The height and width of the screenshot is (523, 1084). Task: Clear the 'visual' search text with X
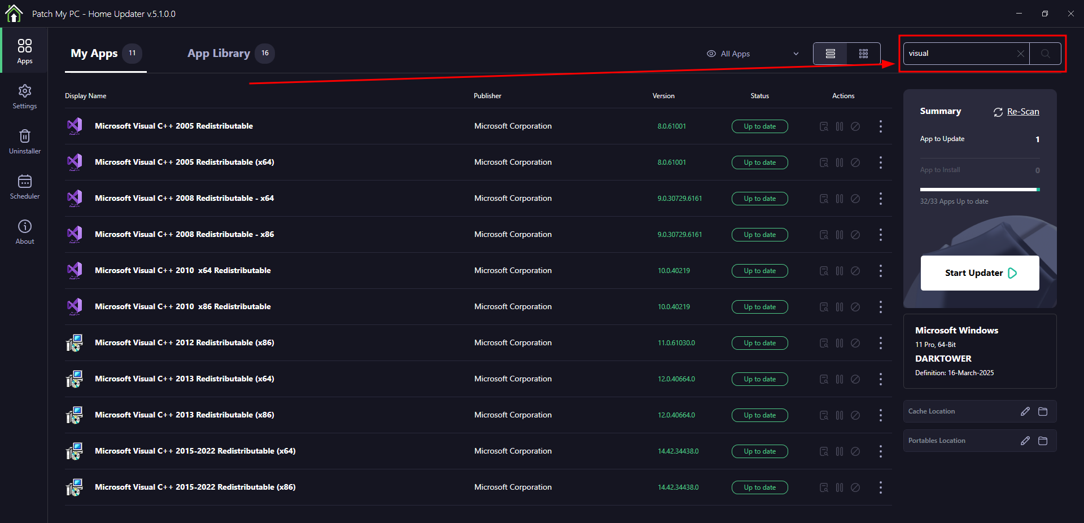(1020, 54)
